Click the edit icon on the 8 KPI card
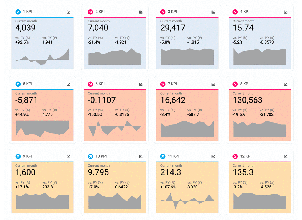This screenshot has height=220, width=302. click(285, 84)
